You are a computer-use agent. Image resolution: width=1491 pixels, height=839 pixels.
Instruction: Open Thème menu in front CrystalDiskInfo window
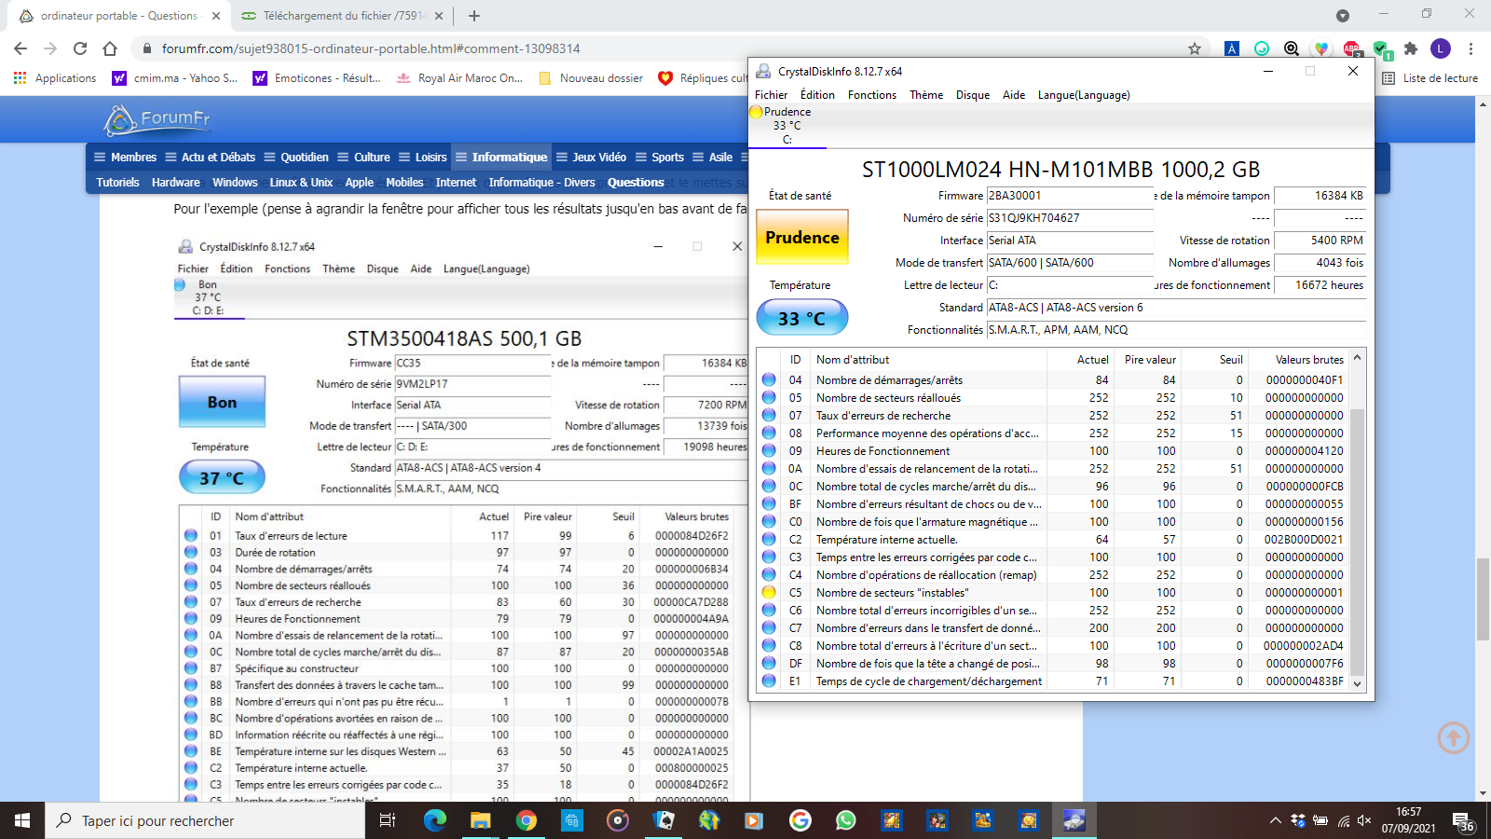pyautogui.click(x=926, y=95)
